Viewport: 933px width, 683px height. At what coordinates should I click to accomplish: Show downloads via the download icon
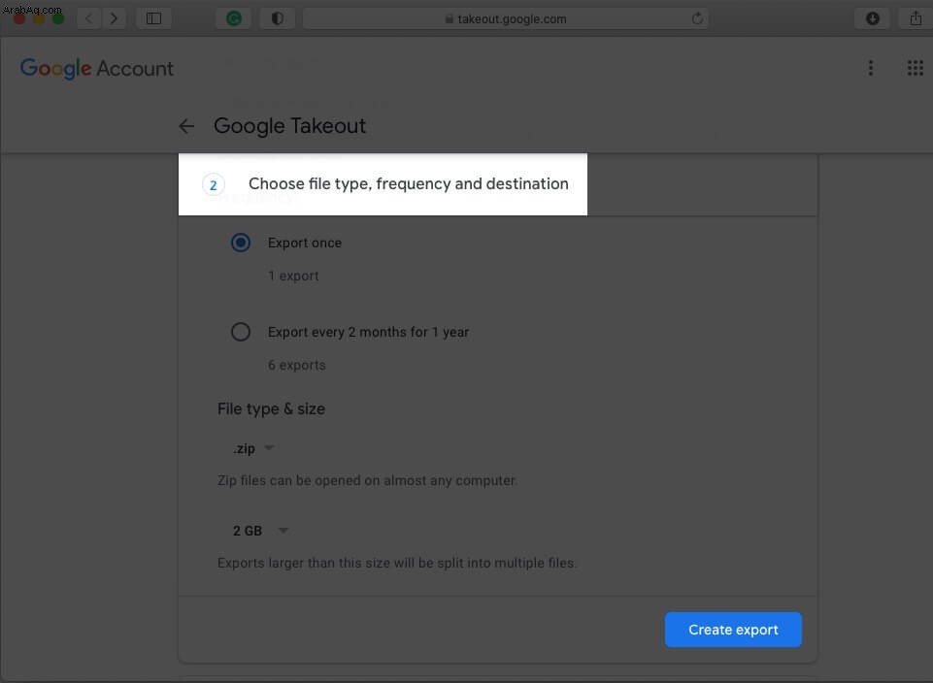tap(872, 18)
